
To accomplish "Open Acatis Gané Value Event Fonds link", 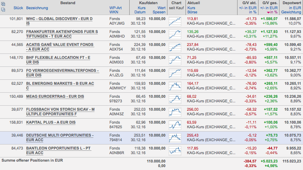I will click(60, 47).
